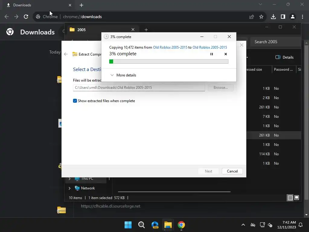This screenshot has height=232, width=309.
Task: Open Chrome tab search chevron
Action: pos(260,4)
